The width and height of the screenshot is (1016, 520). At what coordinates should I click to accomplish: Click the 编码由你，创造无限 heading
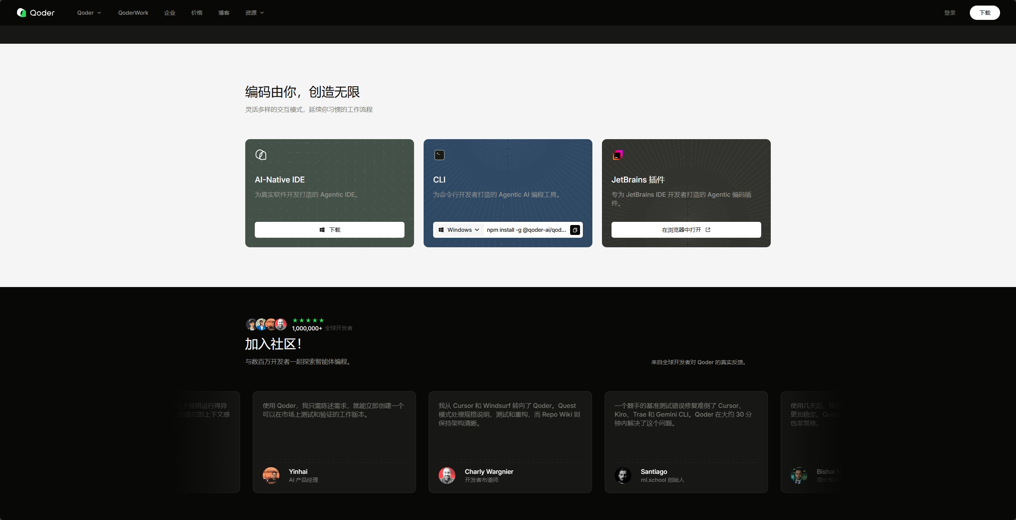click(303, 92)
